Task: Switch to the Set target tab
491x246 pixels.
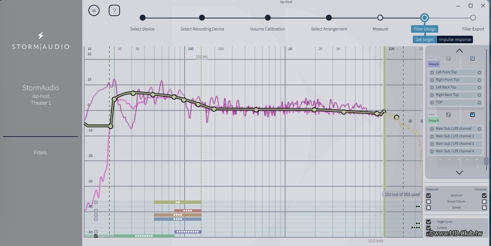Action: pyautogui.click(x=425, y=39)
